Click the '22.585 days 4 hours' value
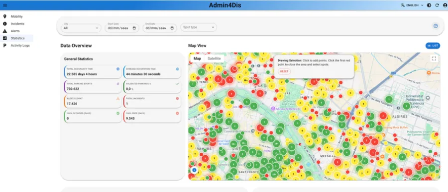This screenshot has width=448, height=192. coord(82,74)
